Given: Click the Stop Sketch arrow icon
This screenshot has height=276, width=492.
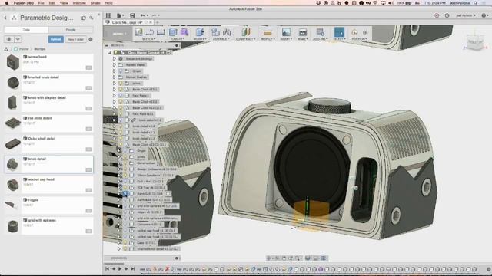Looking at the screenshot, I should coord(150,32).
